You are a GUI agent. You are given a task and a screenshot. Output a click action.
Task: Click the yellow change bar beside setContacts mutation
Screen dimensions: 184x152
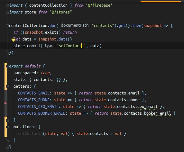click(x=6, y=134)
